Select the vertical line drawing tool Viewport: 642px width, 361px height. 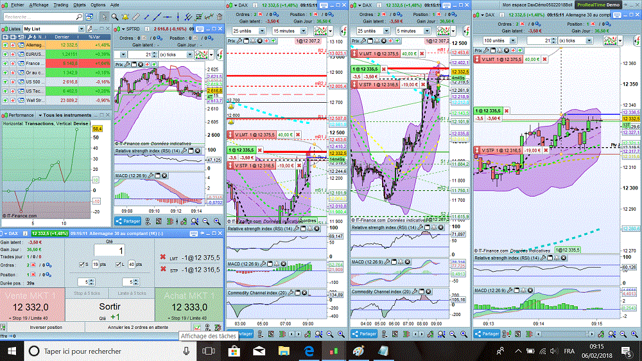178,17
